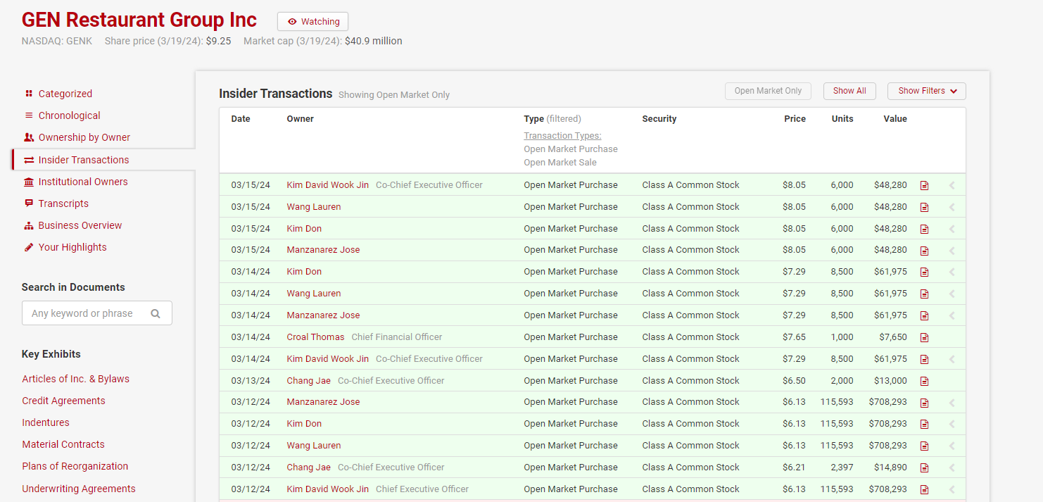This screenshot has height=502, width=1043.
Task: Click the 2,397 units cell
Action: point(842,468)
